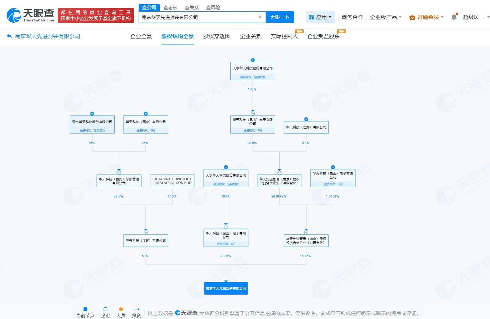Image resolution: width=490 pixels, height=319 pixels.
Task: Open the notification bell icon
Action: tap(454, 16)
